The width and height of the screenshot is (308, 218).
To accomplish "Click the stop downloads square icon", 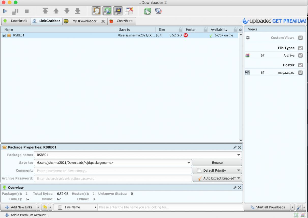I will click(27, 11).
